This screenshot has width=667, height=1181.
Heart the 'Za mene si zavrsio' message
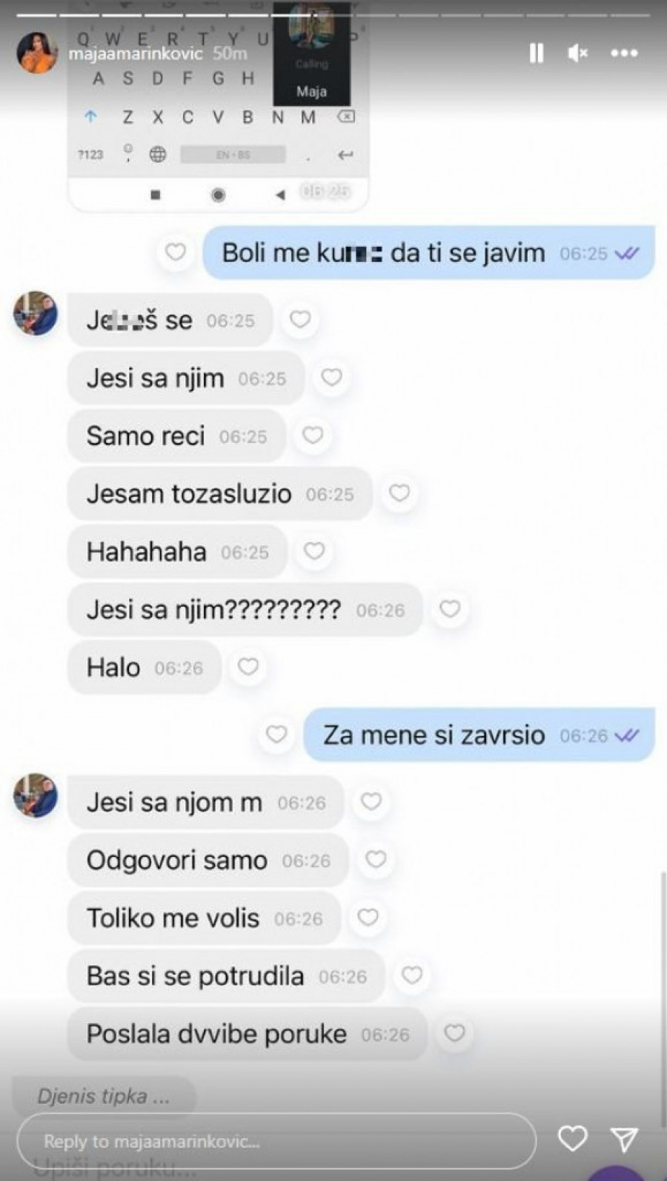276,734
